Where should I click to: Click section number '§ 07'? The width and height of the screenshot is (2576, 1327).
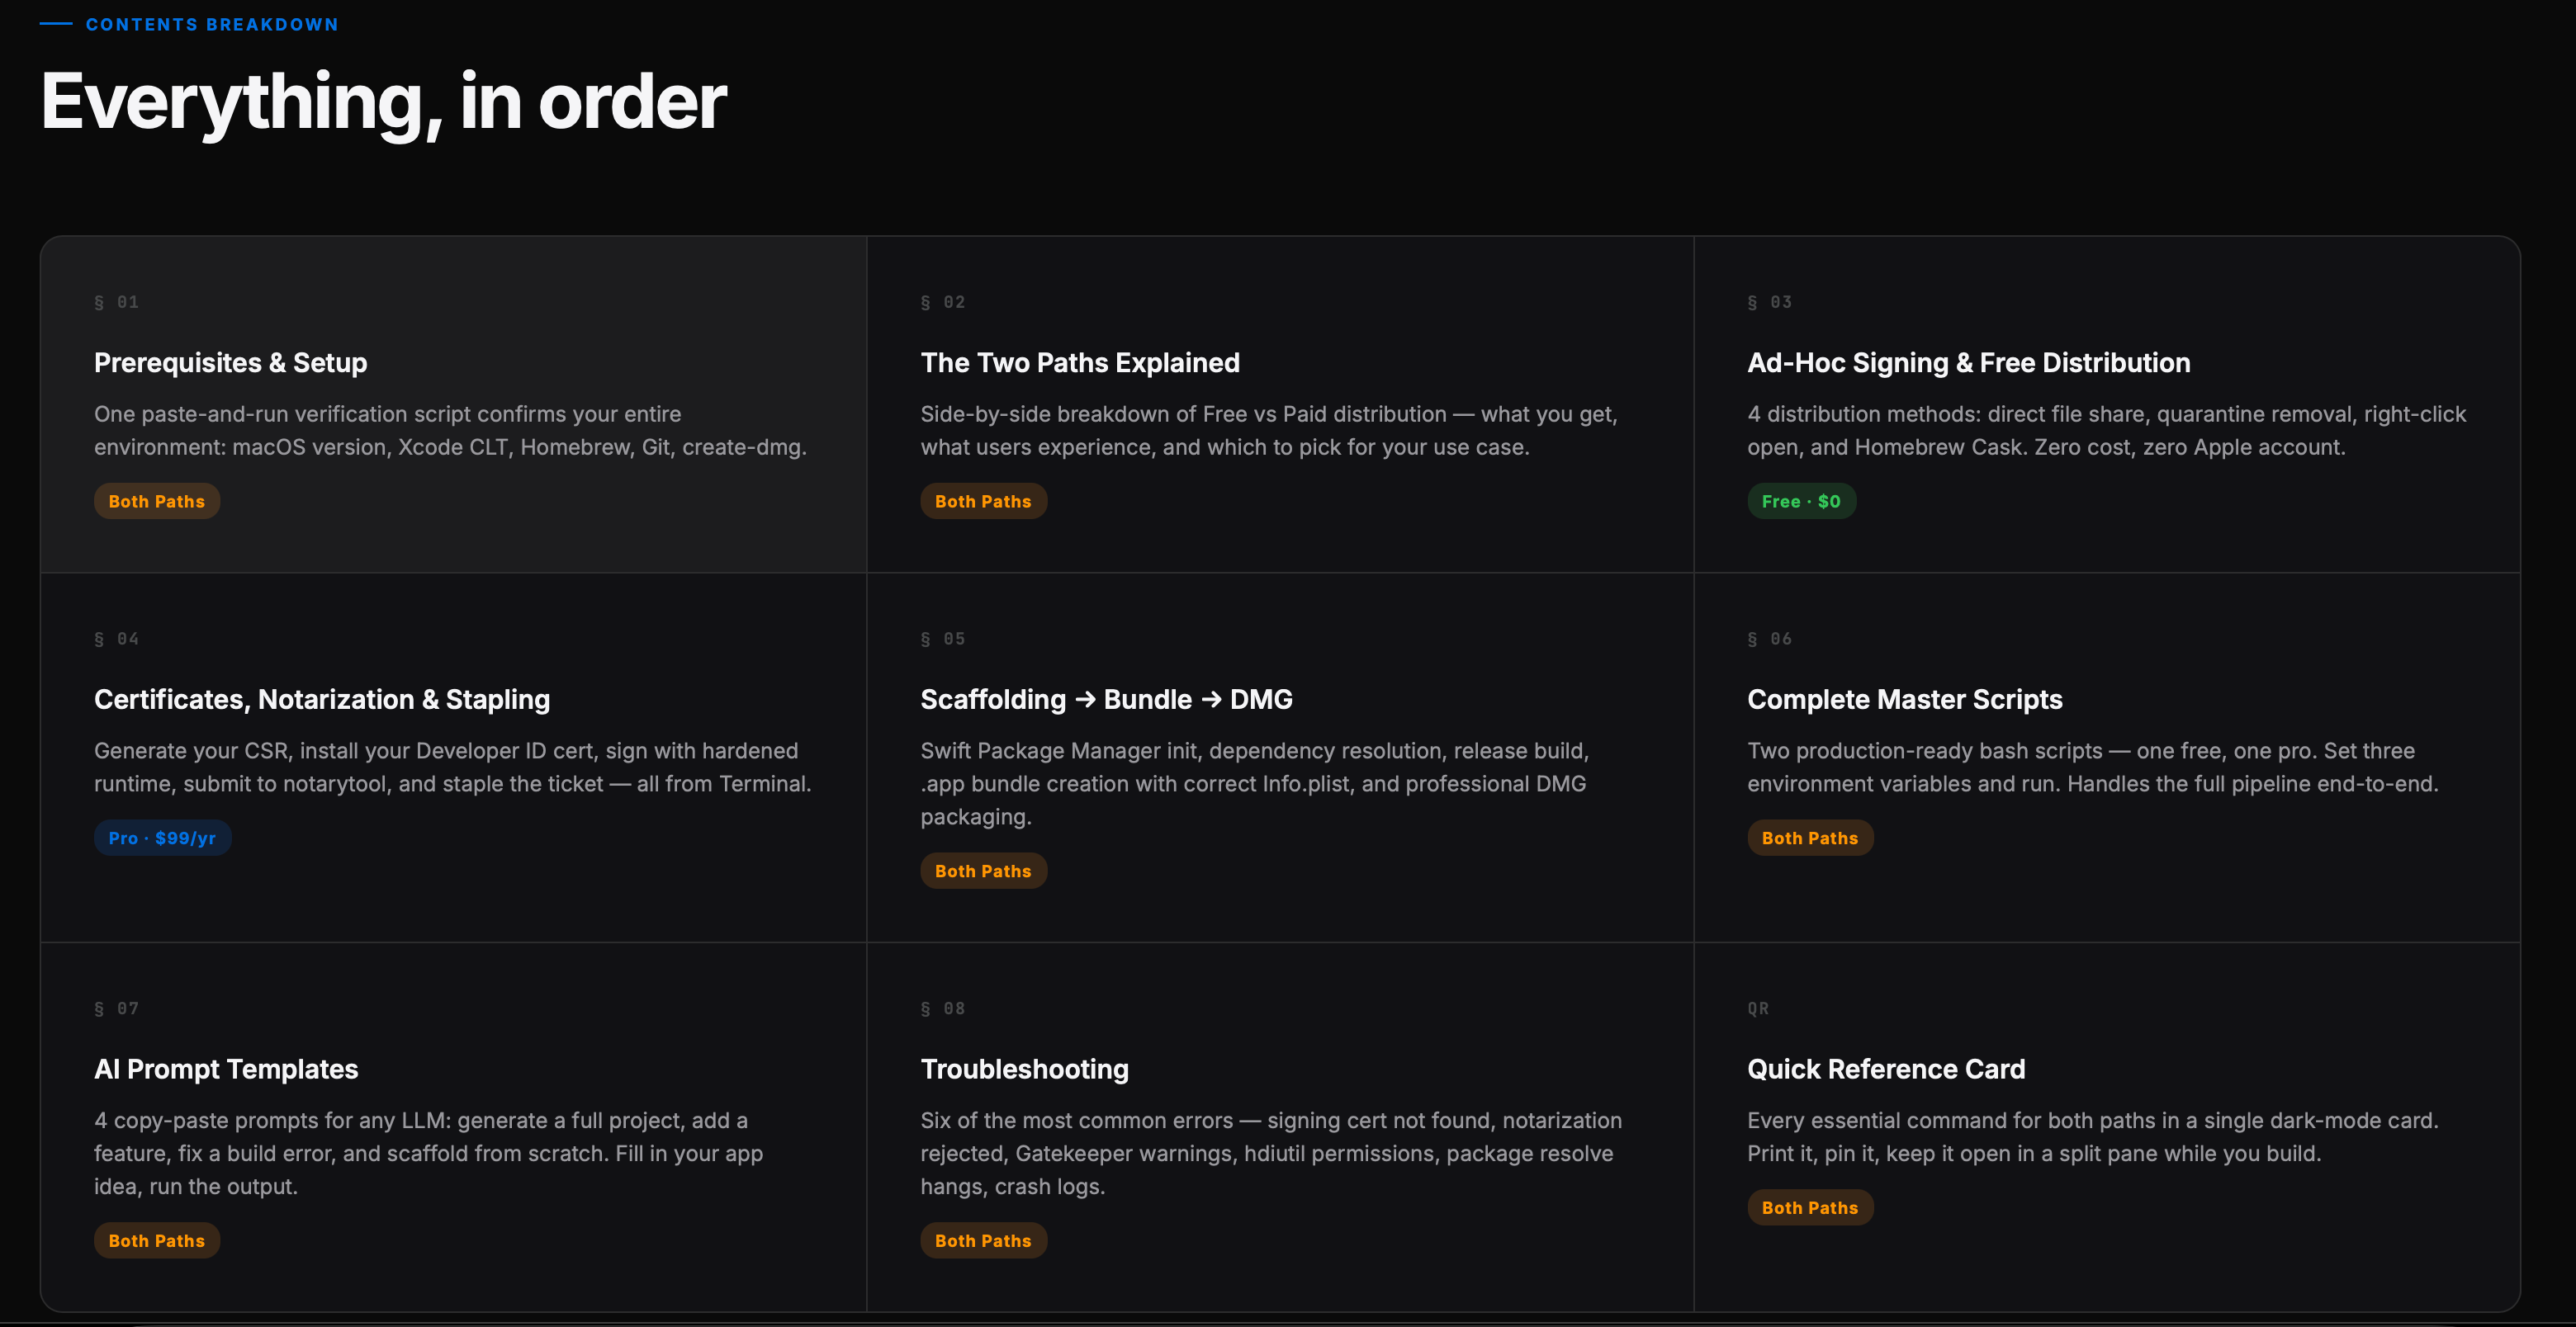click(x=116, y=1008)
